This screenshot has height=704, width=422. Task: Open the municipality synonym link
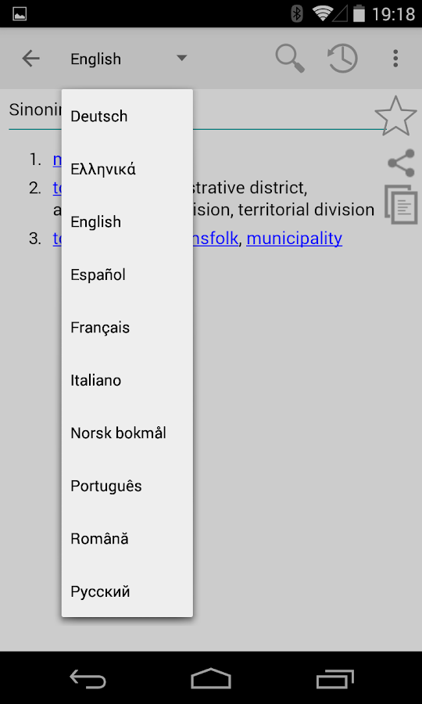pos(294,239)
